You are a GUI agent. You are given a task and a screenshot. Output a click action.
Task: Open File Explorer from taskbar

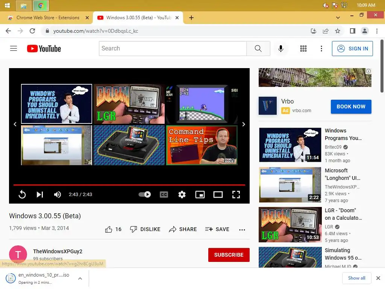coord(24,6)
